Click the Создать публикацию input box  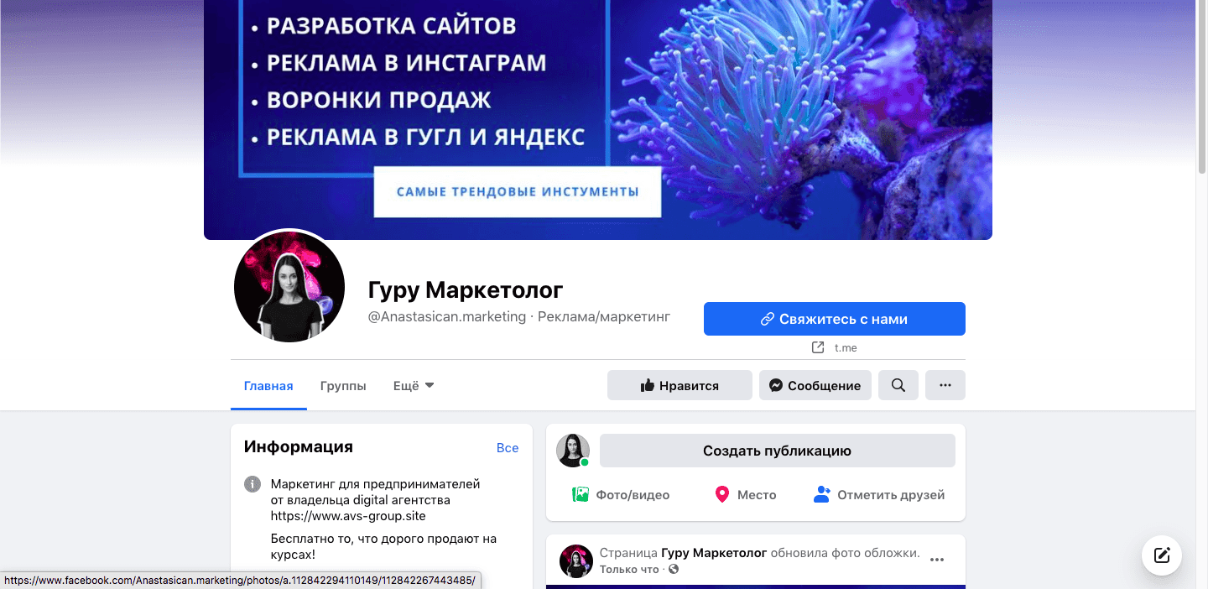778,451
